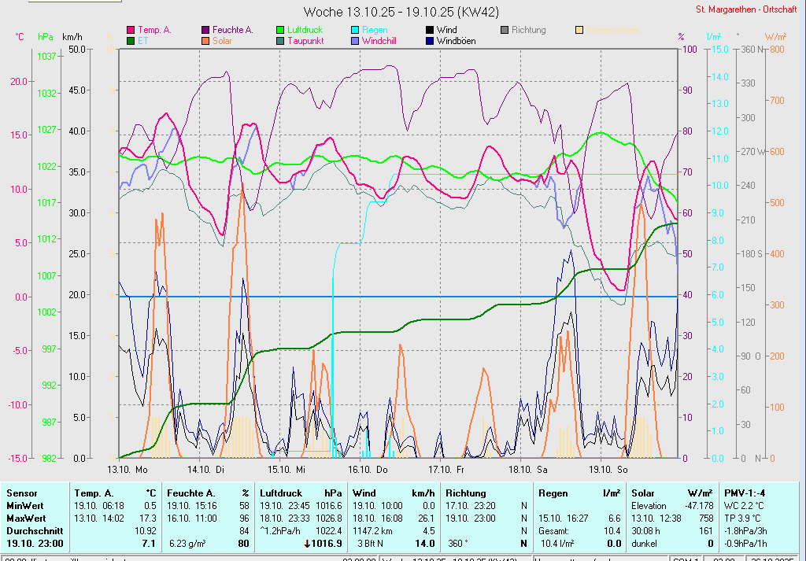Image resolution: width=806 pixels, height=561 pixels.
Task: Click the PMV-1:-4 panel header
Action: (x=744, y=493)
